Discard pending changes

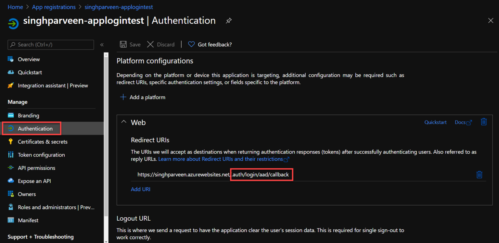point(161,44)
